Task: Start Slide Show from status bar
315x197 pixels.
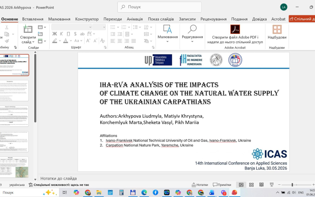Action: click(x=272, y=184)
